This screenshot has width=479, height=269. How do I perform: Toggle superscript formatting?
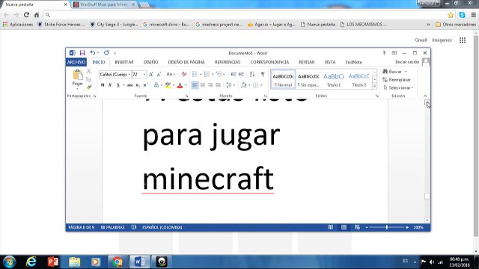tap(145, 85)
